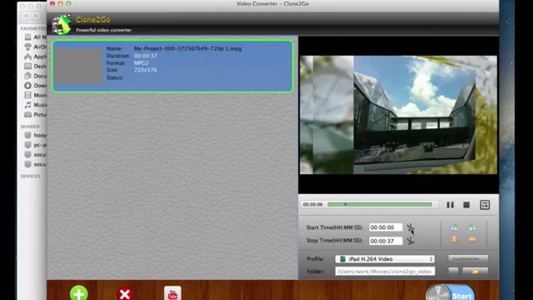This screenshot has height=300, width=533.
Task: Remove the selected file with the red X button
Action: pos(125,294)
